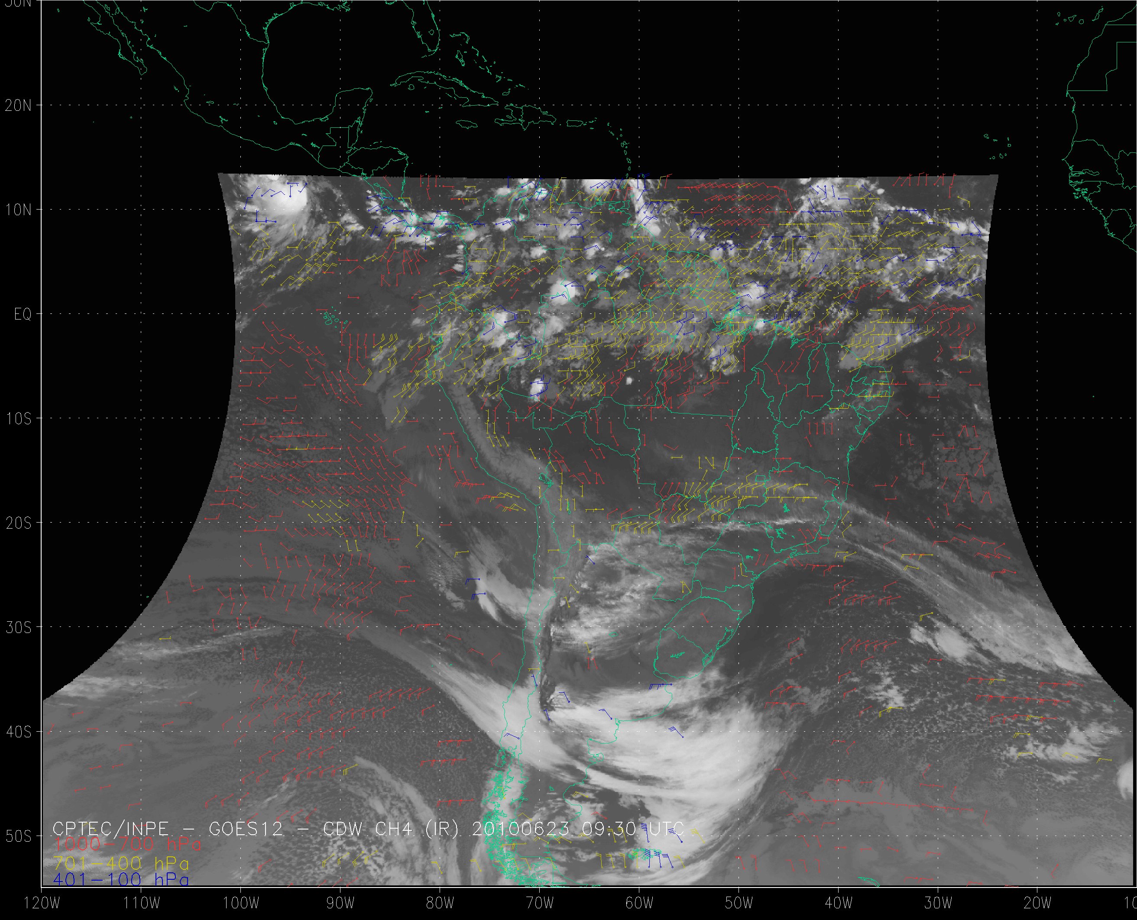Click the 20W longitude axis label

pos(1037,904)
